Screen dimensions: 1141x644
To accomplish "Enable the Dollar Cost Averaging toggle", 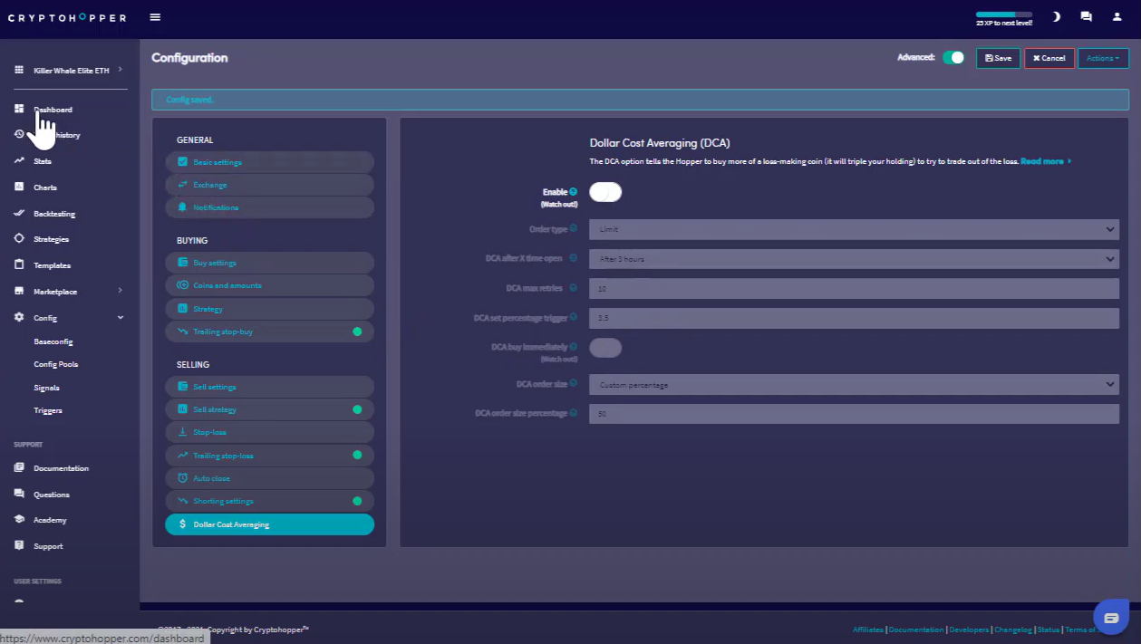I will point(605,192).
